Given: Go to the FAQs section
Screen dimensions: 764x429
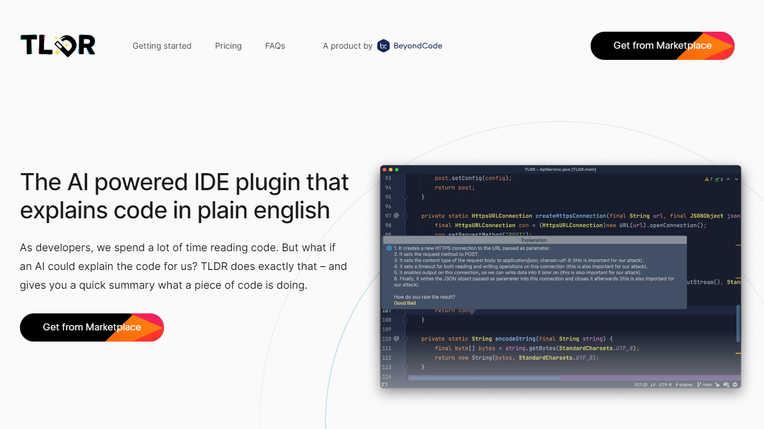Looking at the screenshot, I should click(275, 46).
